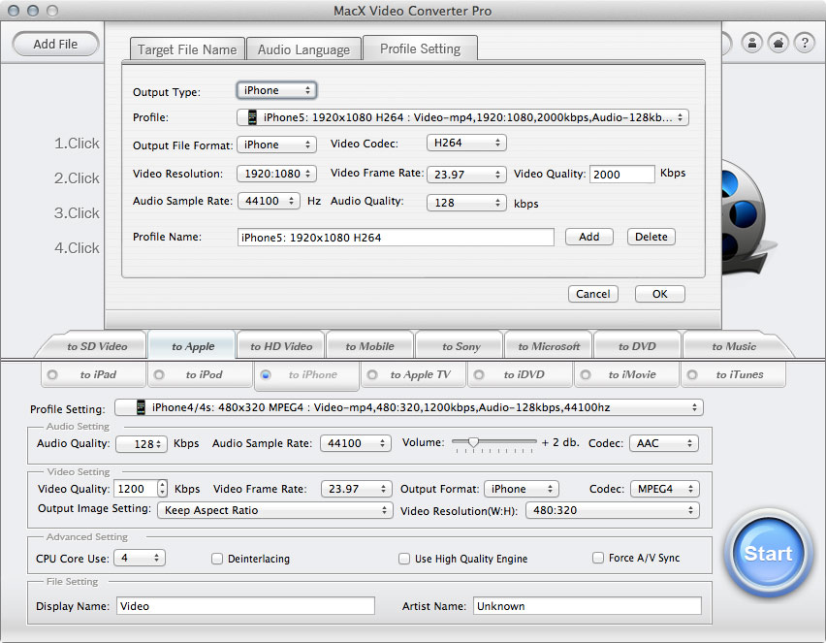Open the Output Type dropdown
The width and height of the screenshot is (826, 643).
coord(276,90)
